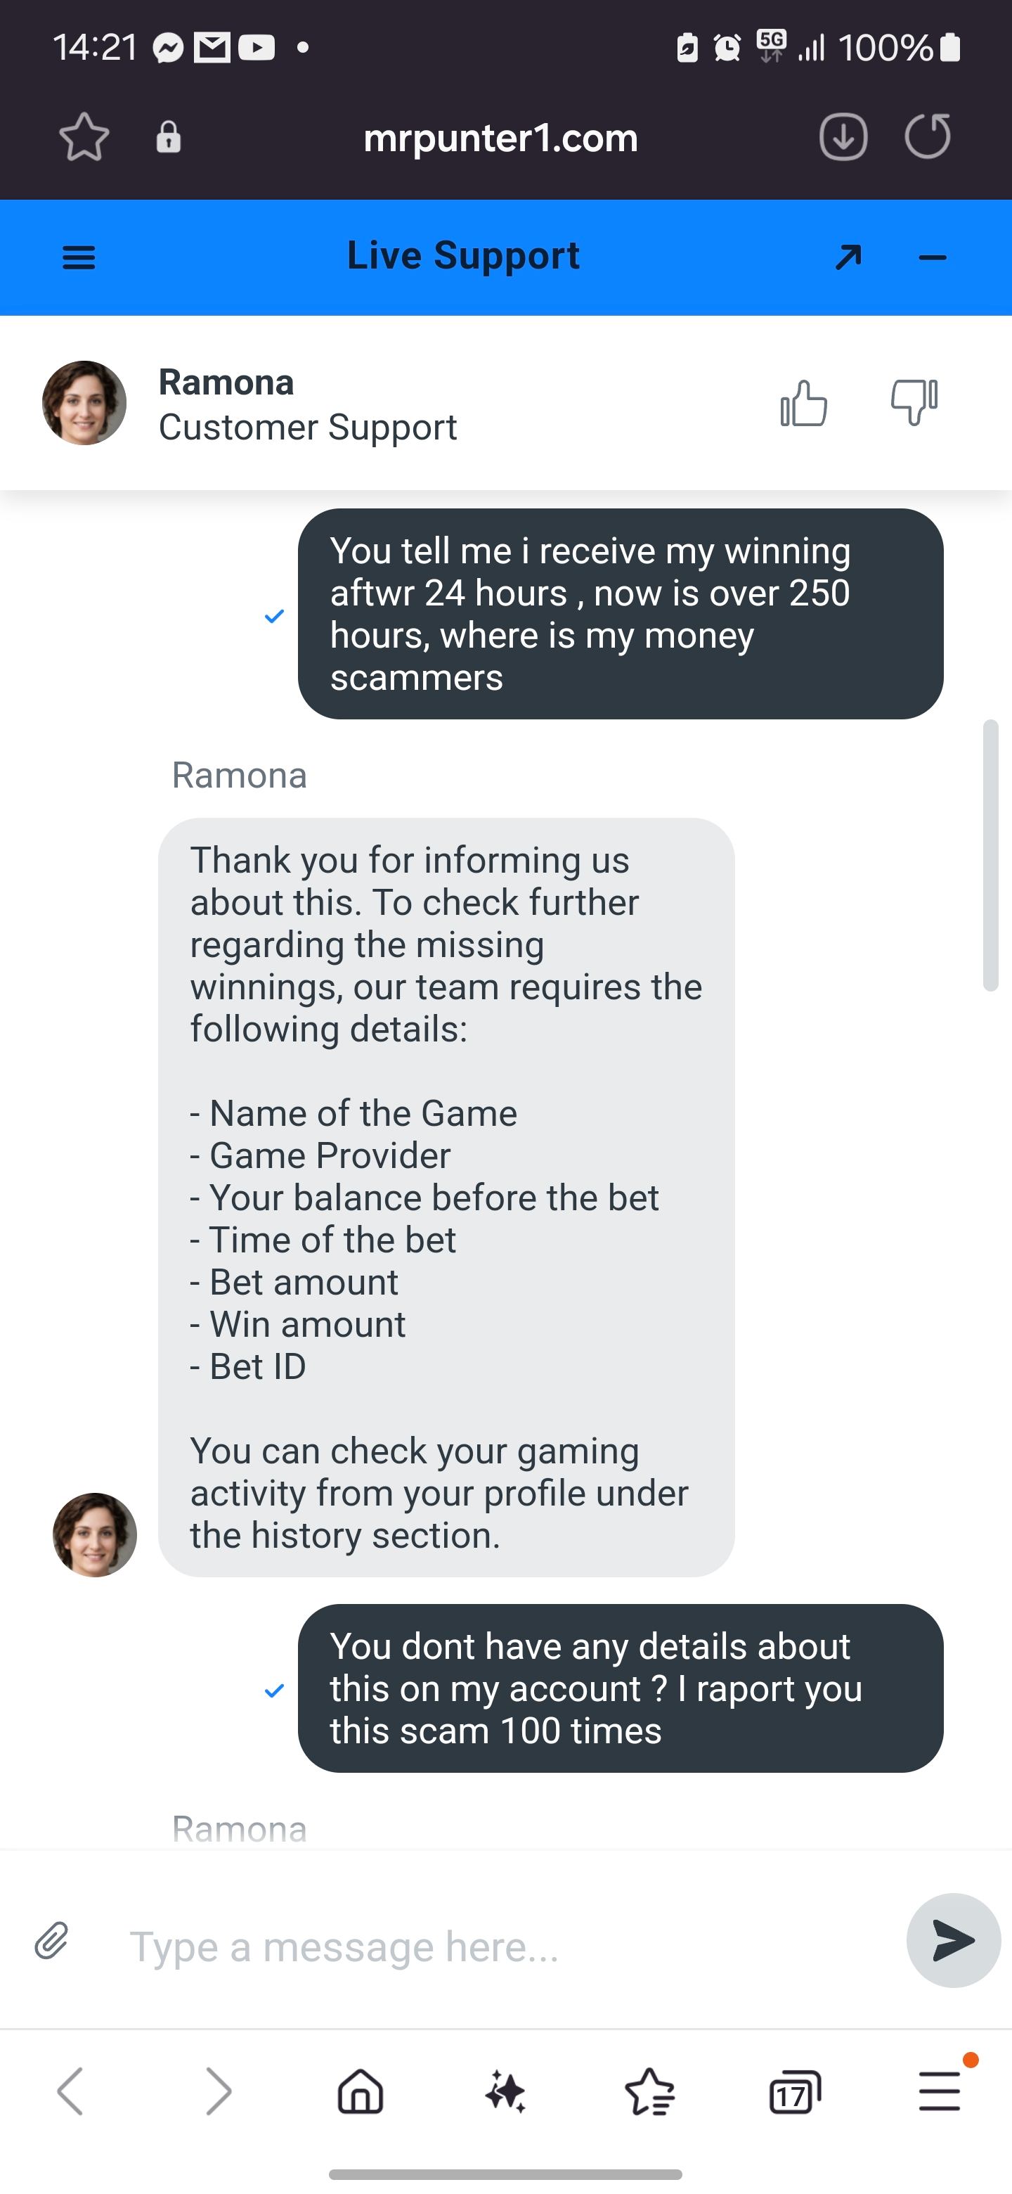Open the browser home page

point(361,2092)
